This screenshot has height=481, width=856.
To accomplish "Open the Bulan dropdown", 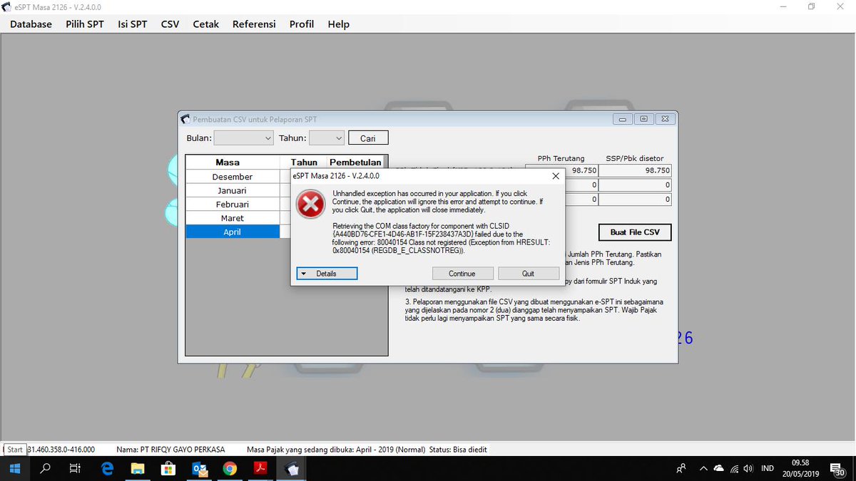I will tap(244, 138).
